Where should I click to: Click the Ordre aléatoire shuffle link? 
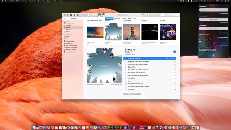pos(116,84)
